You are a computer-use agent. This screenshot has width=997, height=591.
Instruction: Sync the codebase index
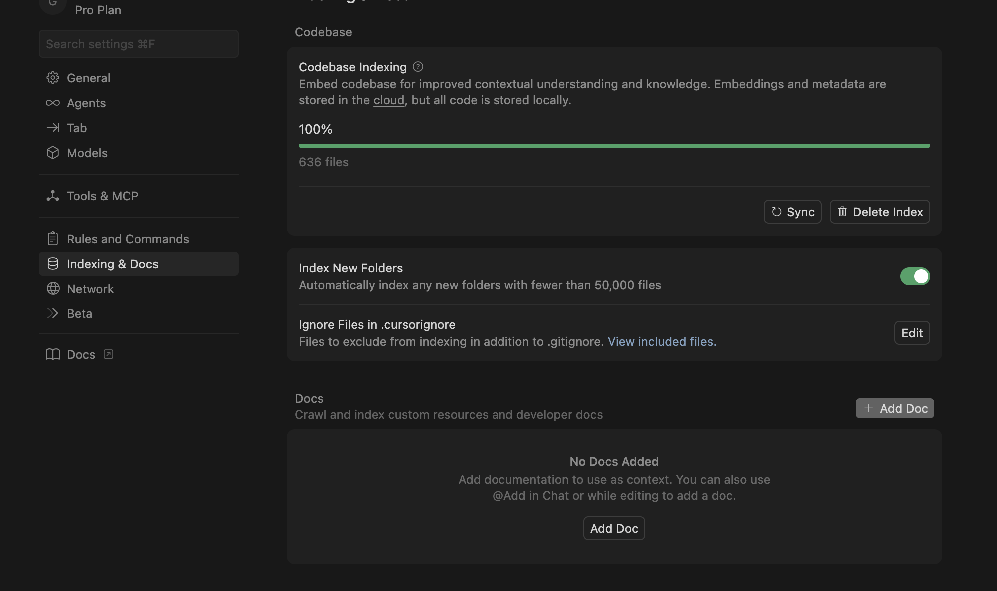tap(793, 212)
